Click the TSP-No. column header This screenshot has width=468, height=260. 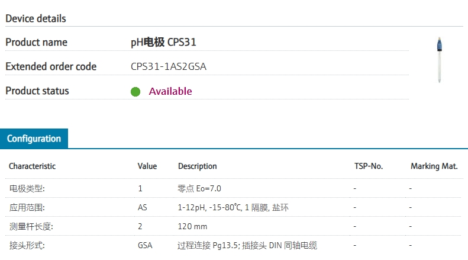click(369, 166)
